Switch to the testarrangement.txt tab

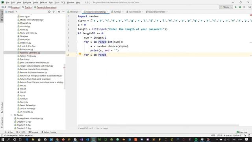click(156, 12)
